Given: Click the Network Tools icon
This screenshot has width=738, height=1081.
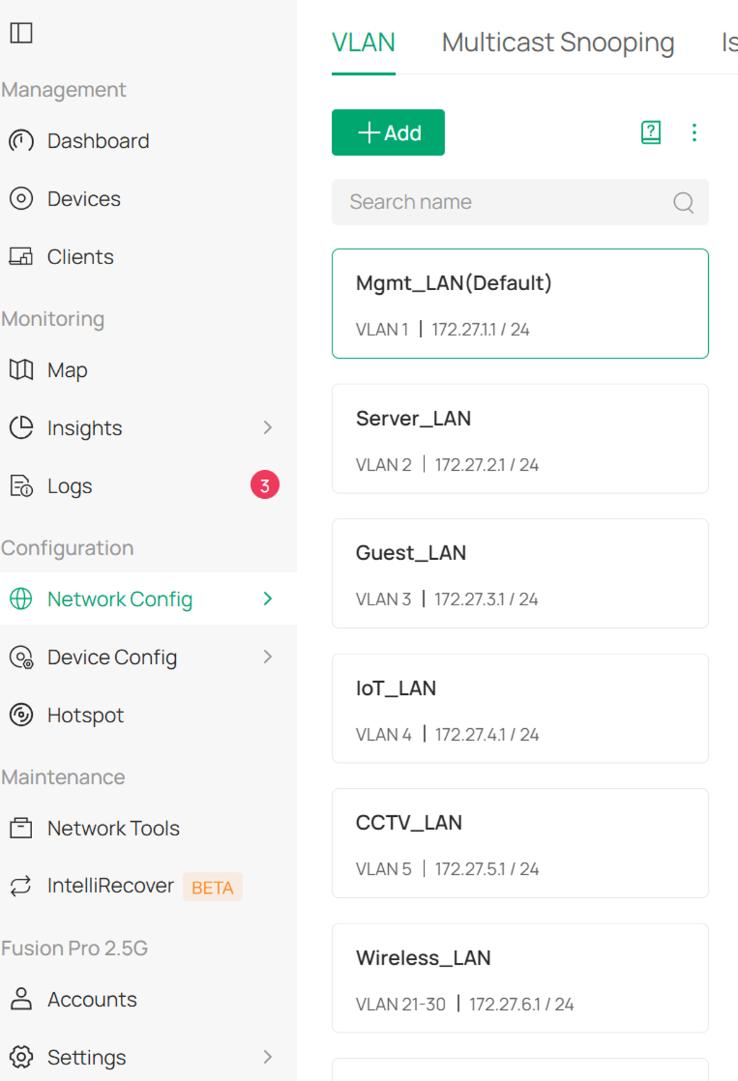Looking at the screenshot, I should point(21,828).
